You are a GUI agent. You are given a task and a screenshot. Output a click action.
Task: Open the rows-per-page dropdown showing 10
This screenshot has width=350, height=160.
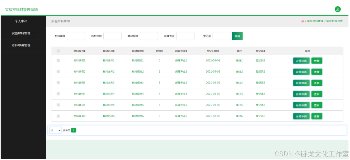[x=55, y=130]
